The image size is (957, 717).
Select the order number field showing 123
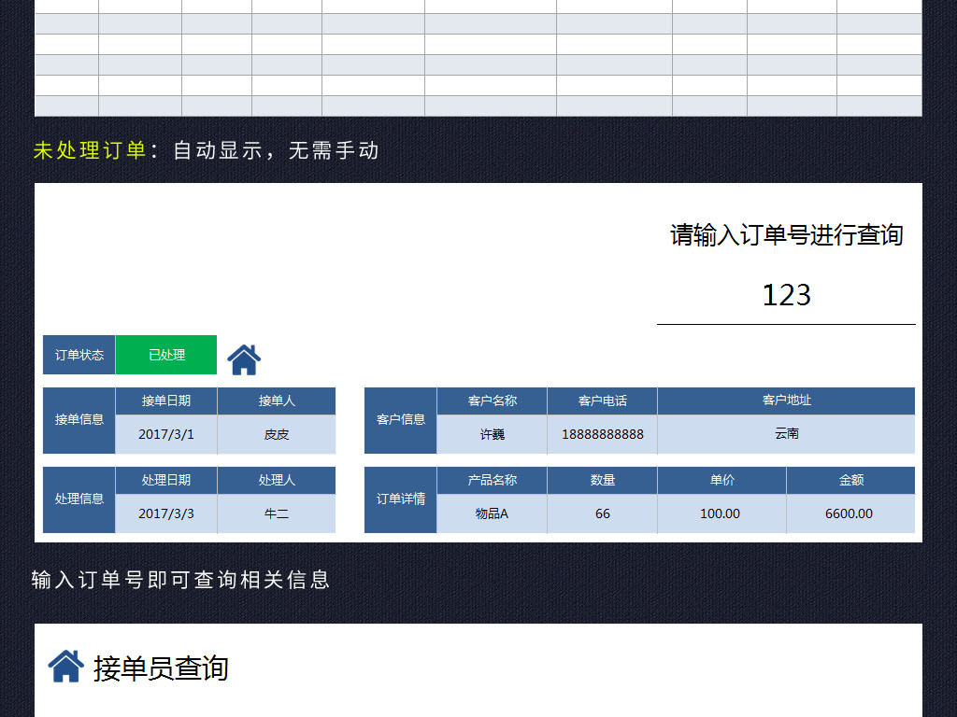[785, 295]
